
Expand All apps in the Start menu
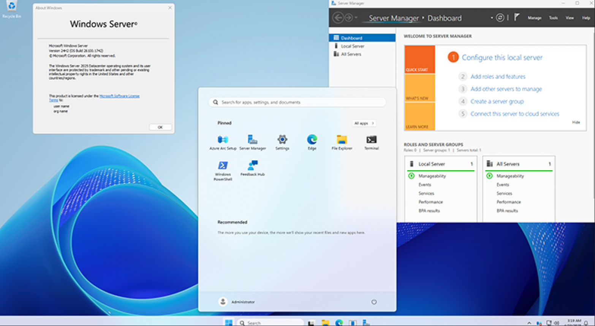click(x=364, y=123)
